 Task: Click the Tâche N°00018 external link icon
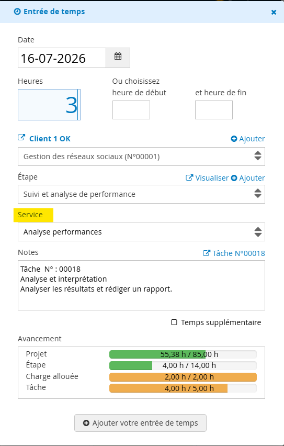click(207, 253)
